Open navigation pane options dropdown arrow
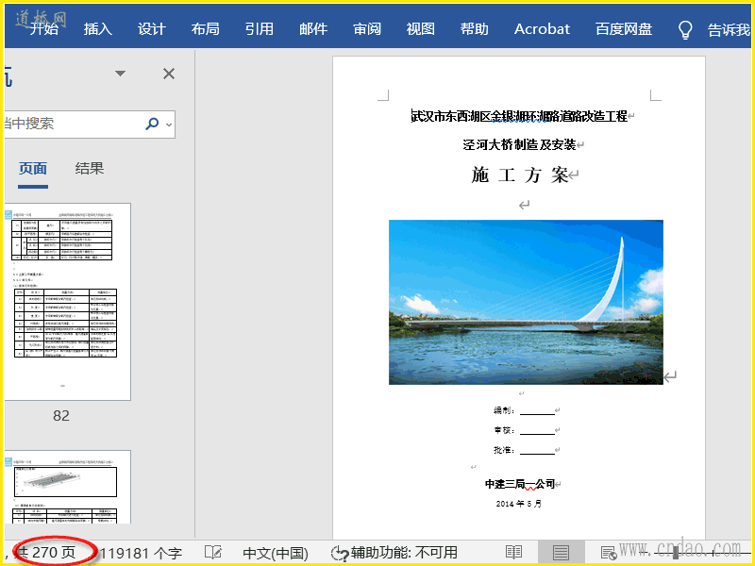The height and width of the screenshot is (566, 755). [x=121, y=74]
